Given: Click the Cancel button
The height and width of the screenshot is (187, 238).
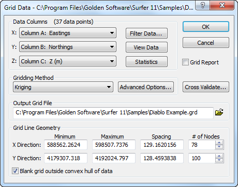Looking at the screenshot, I should [x=206, y=43].
